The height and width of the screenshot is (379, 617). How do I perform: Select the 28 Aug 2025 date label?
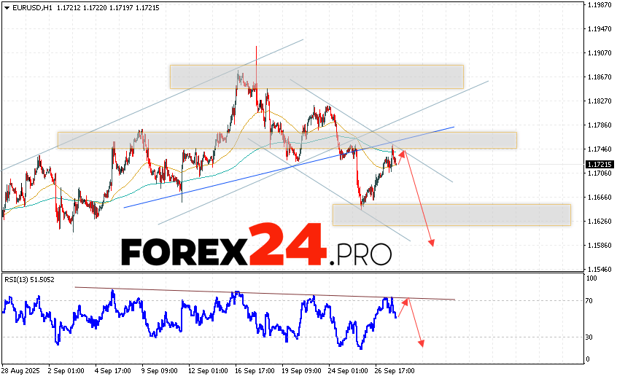pyautogui.click(x=21, y=370)
